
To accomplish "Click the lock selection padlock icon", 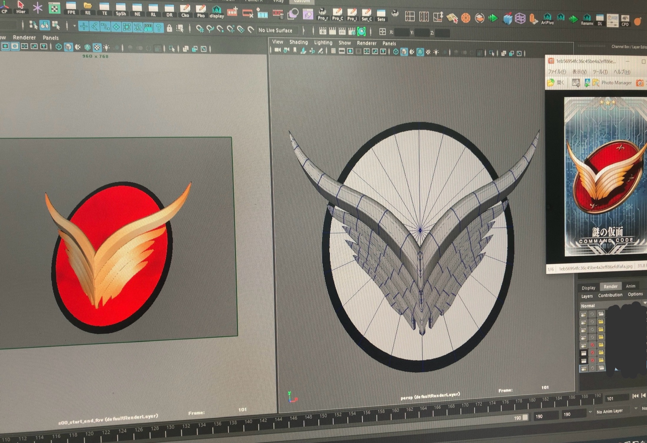I will [x=169, y=29].
